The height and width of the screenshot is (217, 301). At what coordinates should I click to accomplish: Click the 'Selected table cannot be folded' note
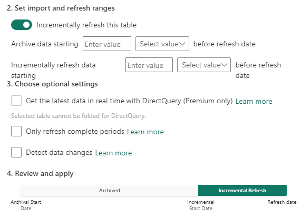(79, 116)
